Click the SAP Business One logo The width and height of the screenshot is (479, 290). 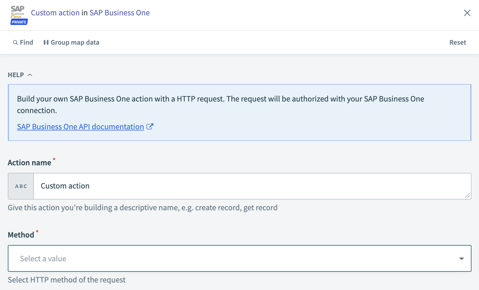click(18, 12)
